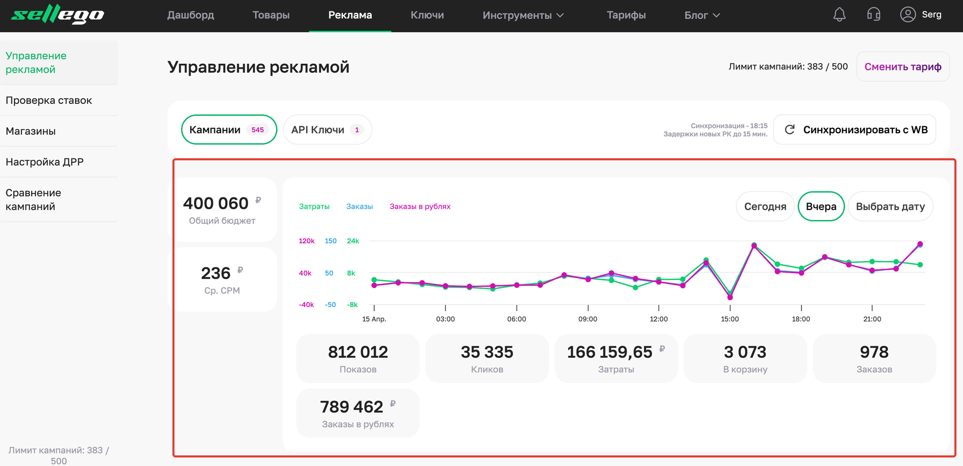This screenshot has height=466, width=963.
Task: Open support via headset icon
Action: click(x=874, y=15)
